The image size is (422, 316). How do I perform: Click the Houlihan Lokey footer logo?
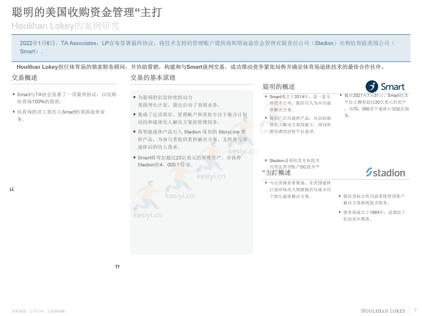tap(383, 311)
